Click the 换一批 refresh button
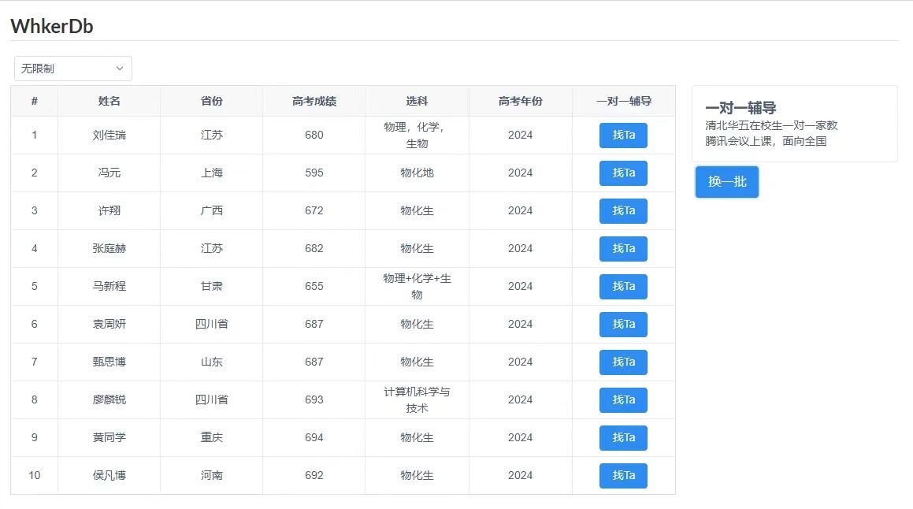The width and height of the screenshot is (913, 509). coord(726,182)
